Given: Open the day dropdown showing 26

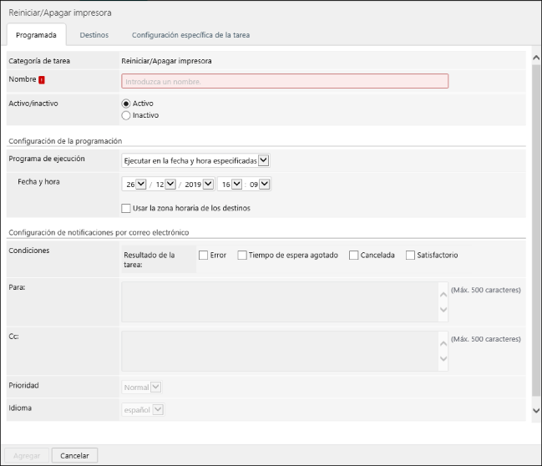Looking at the screenshot, I should (134, 185).
